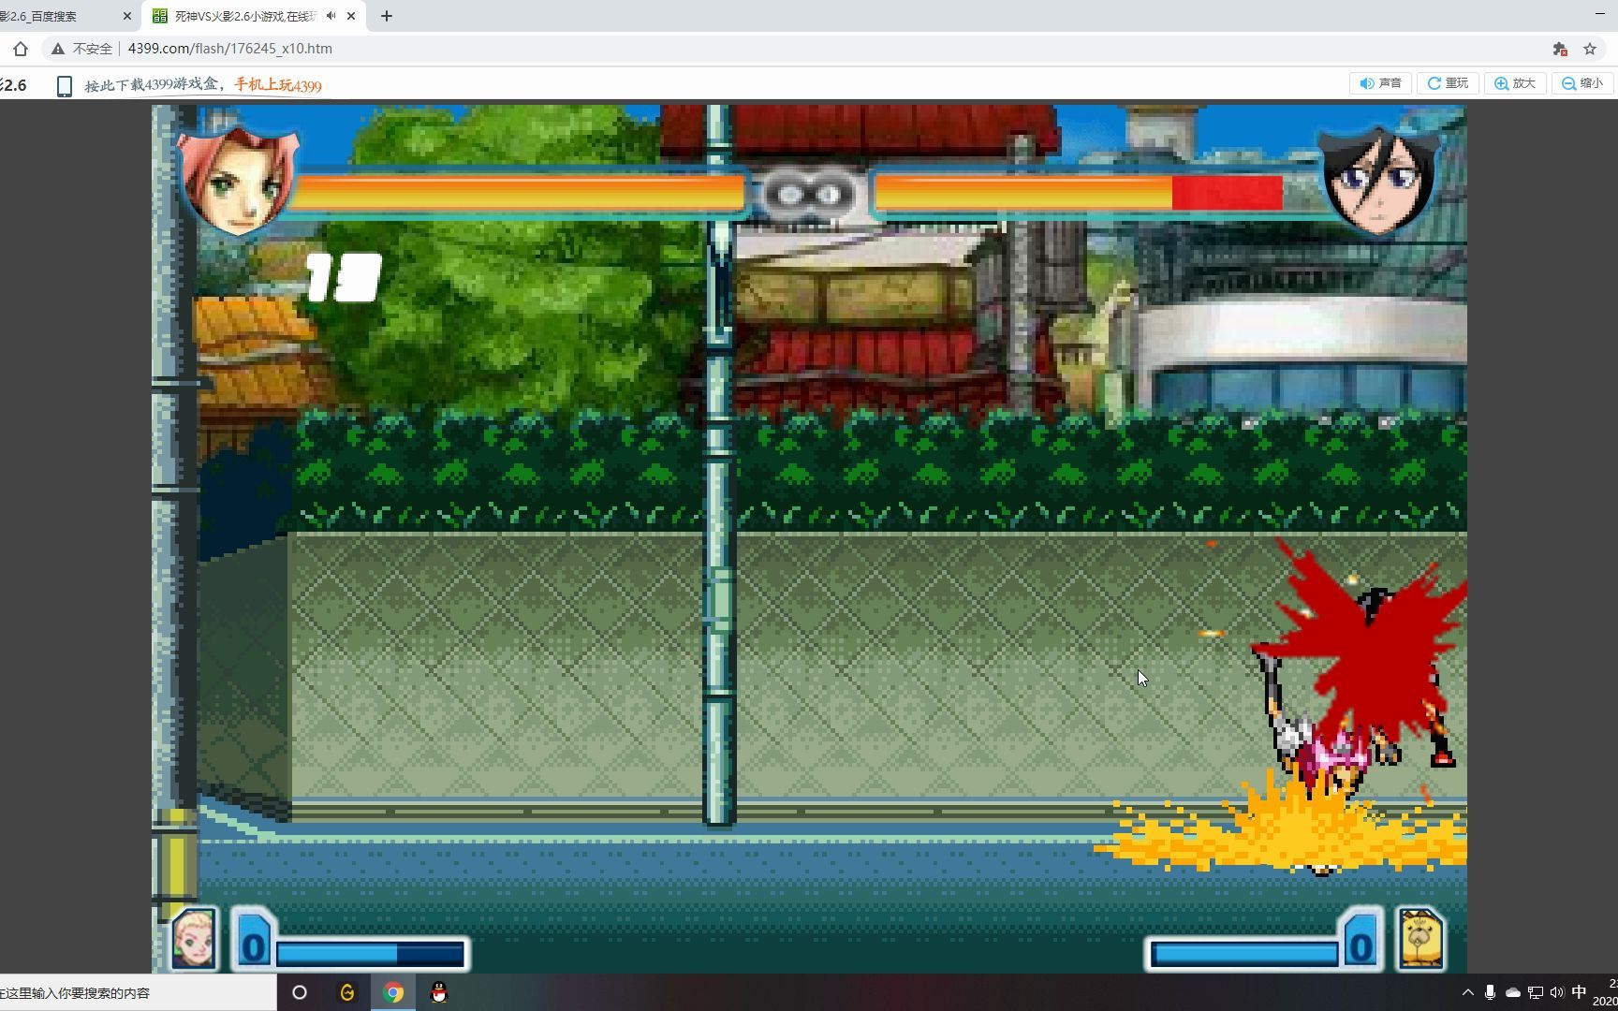Open the cloud sync tray icon

click(1512, 992)
